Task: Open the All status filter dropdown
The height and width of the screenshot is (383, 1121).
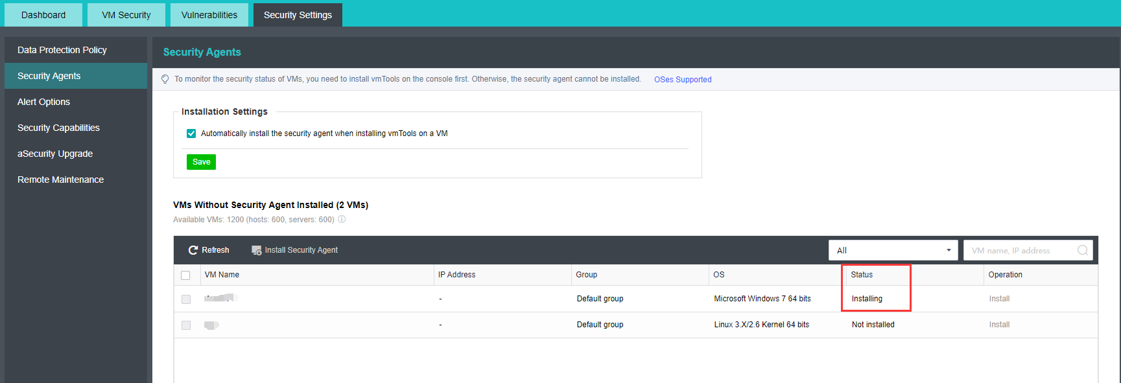Action: pyautogui.click(x=893, y=250)
